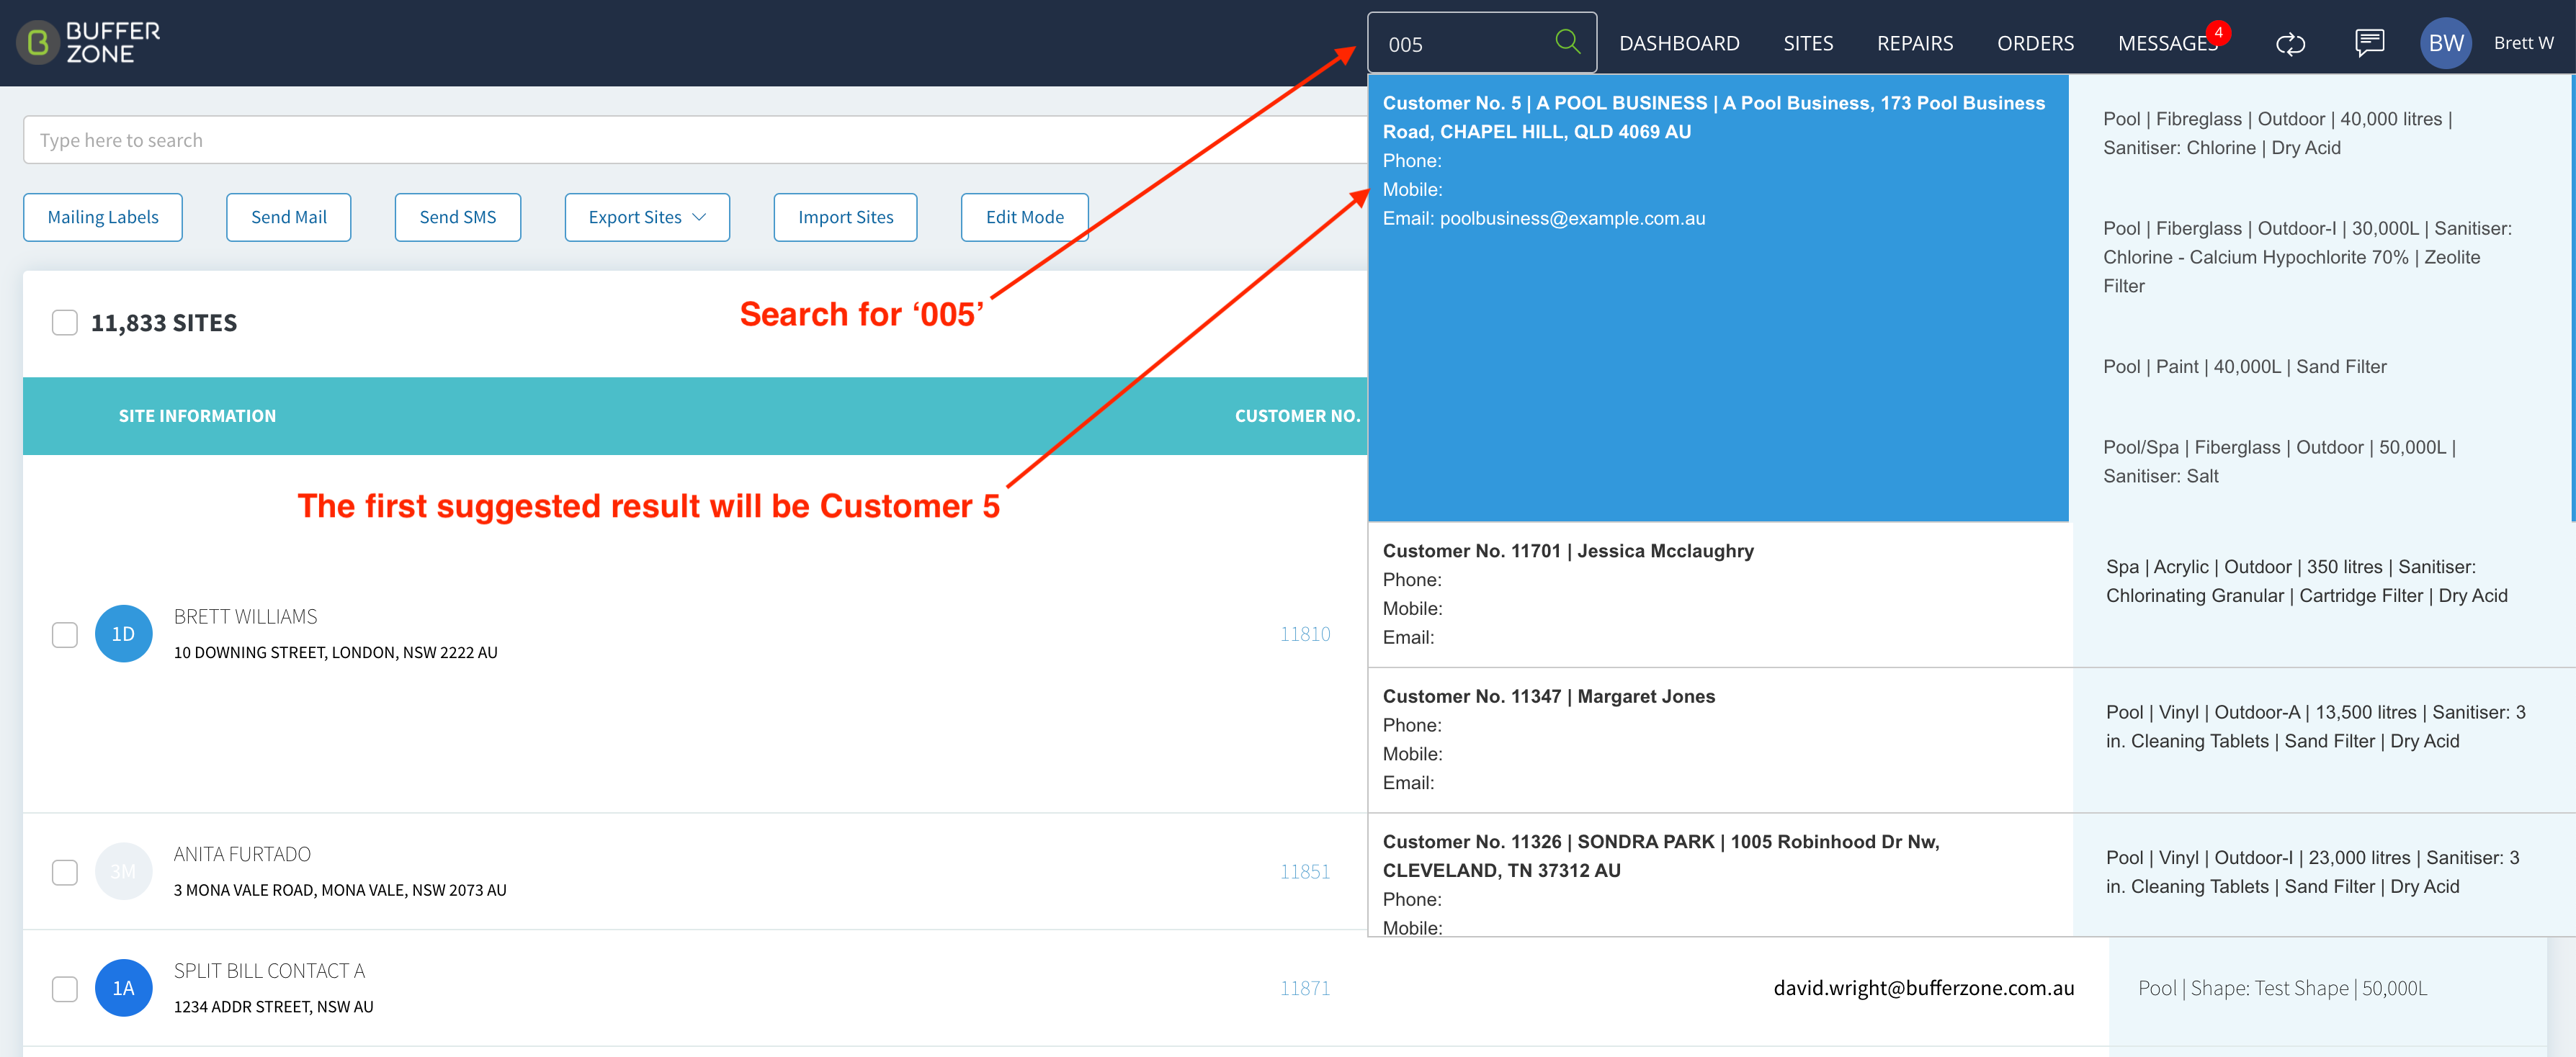
Task: Expand the Export Sites dropdown
Action: point(647,217)
